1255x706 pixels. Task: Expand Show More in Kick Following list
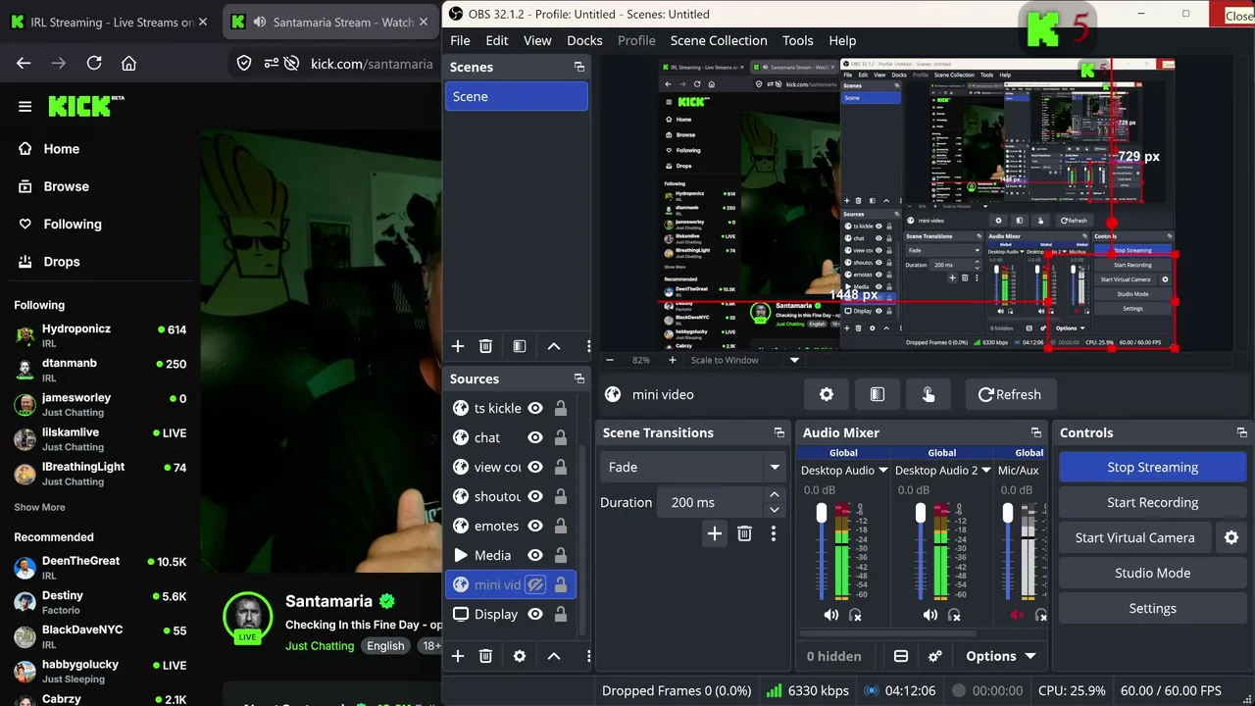tap(39, 507)
